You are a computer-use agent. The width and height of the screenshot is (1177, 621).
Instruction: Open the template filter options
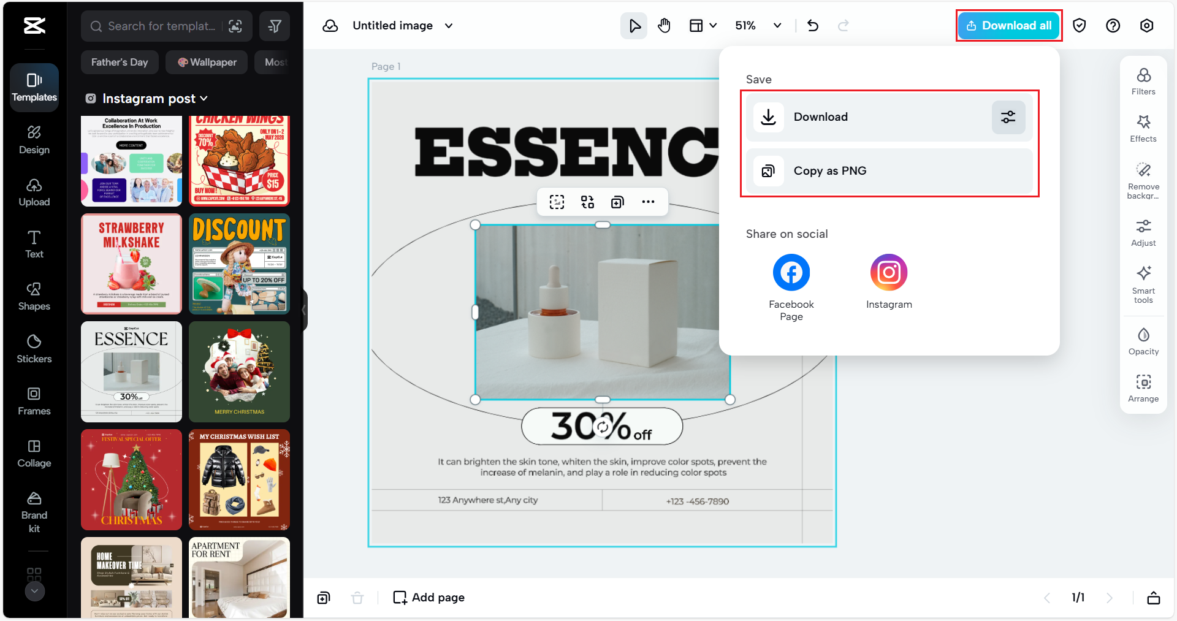[275, 26]
